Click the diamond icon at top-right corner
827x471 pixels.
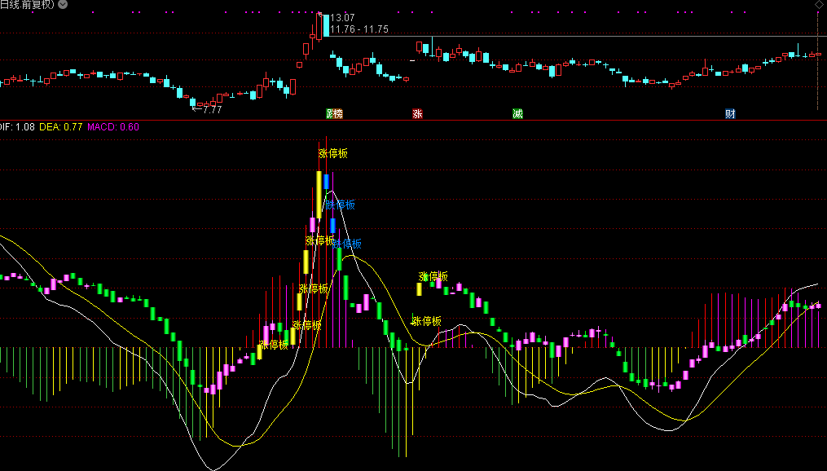point(819,5)
